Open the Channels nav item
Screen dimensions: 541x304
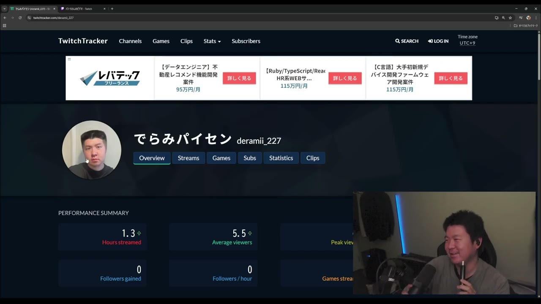(130, 41)
